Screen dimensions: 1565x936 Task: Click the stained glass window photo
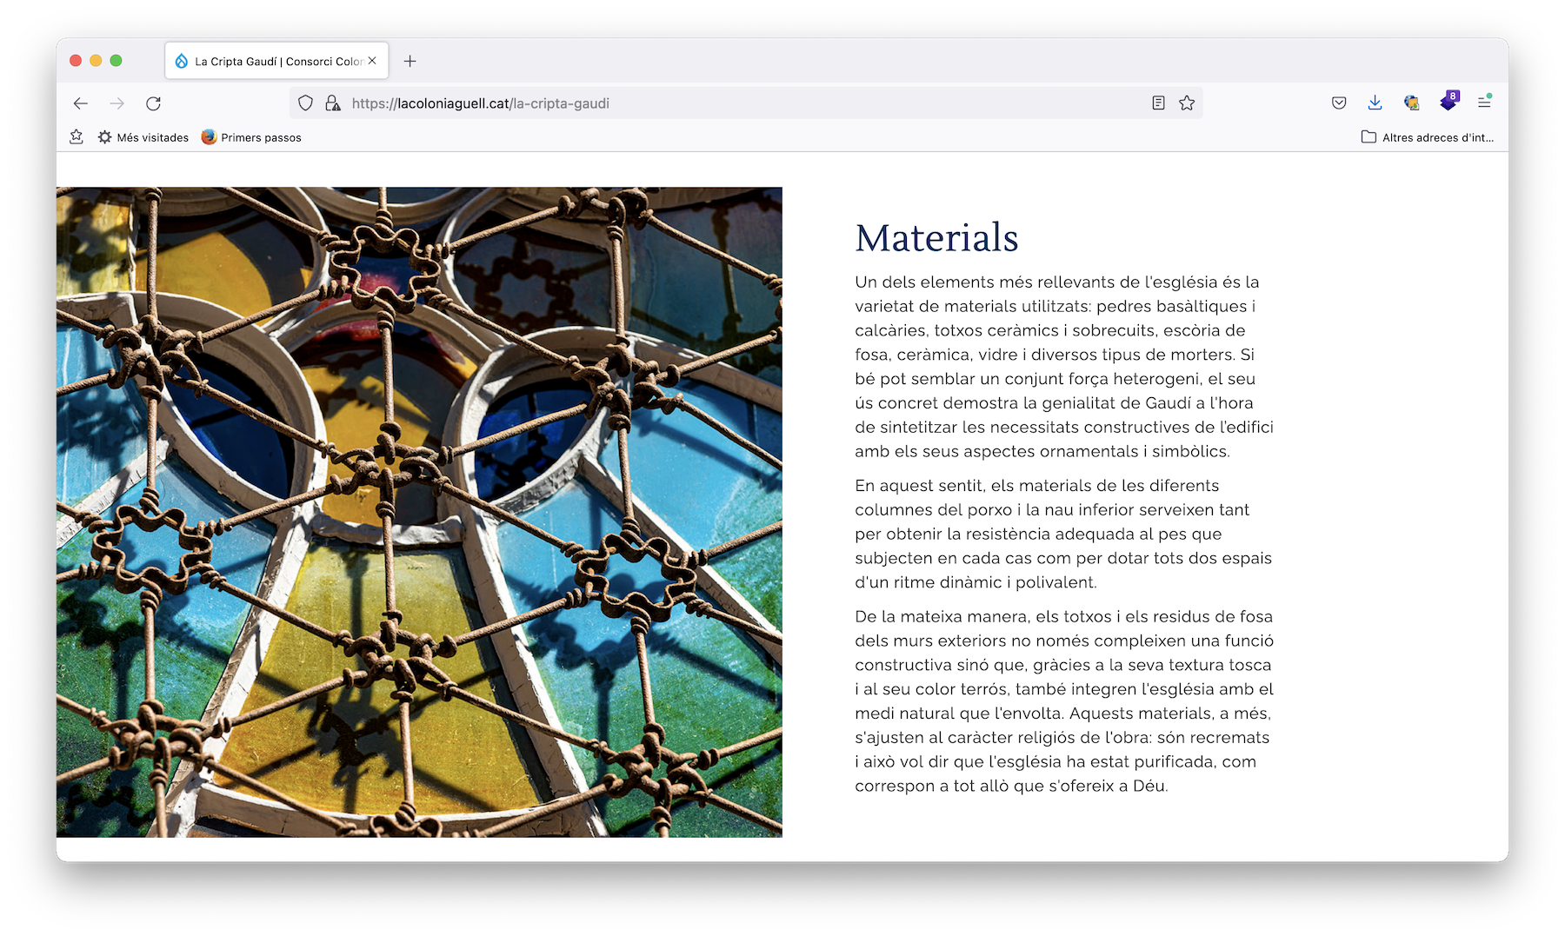pyautogui.click(x=419, y=512)
